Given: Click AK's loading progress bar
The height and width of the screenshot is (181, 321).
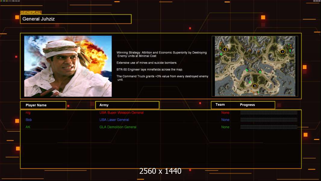Looking at the screenshot, I should coord(269,127).
